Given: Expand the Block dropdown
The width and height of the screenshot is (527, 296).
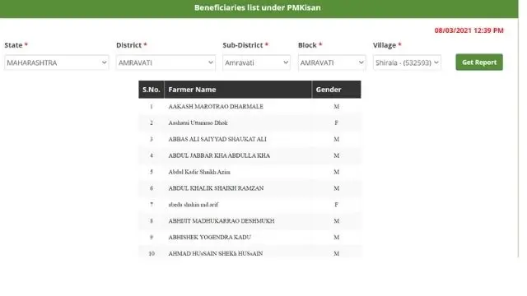Looking at the screenshot, I should [332, 62].
